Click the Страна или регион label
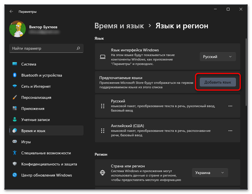The width and height of the screenshot is (252, 194). [128, 166]
